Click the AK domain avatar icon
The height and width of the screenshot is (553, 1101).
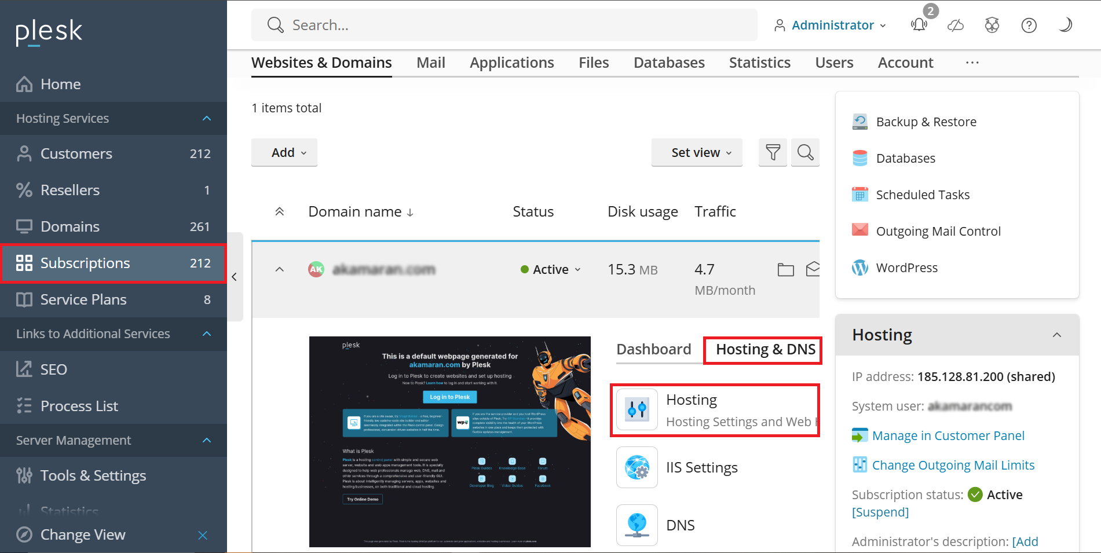[x=316, y=269]
